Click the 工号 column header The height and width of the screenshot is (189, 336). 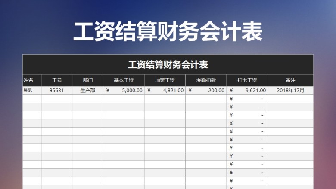57,80
